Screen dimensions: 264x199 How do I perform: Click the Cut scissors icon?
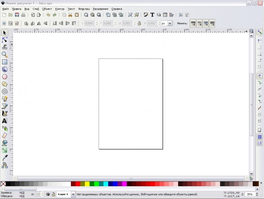point(70,15)
